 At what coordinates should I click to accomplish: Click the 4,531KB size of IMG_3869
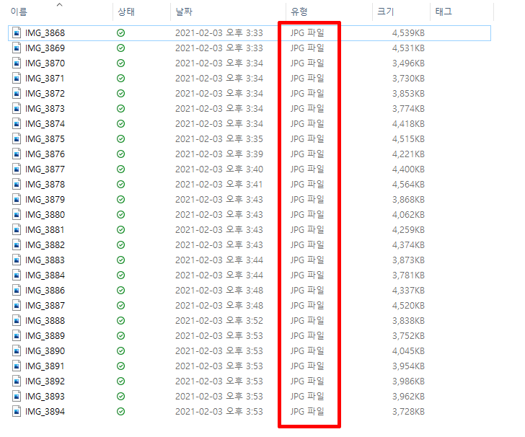point(408,48)
